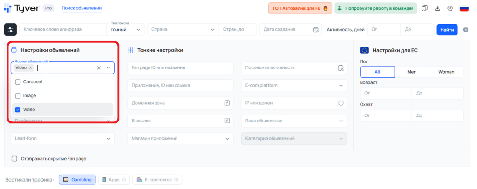
Task: Open settings gear icon in header
Action: 450,8
